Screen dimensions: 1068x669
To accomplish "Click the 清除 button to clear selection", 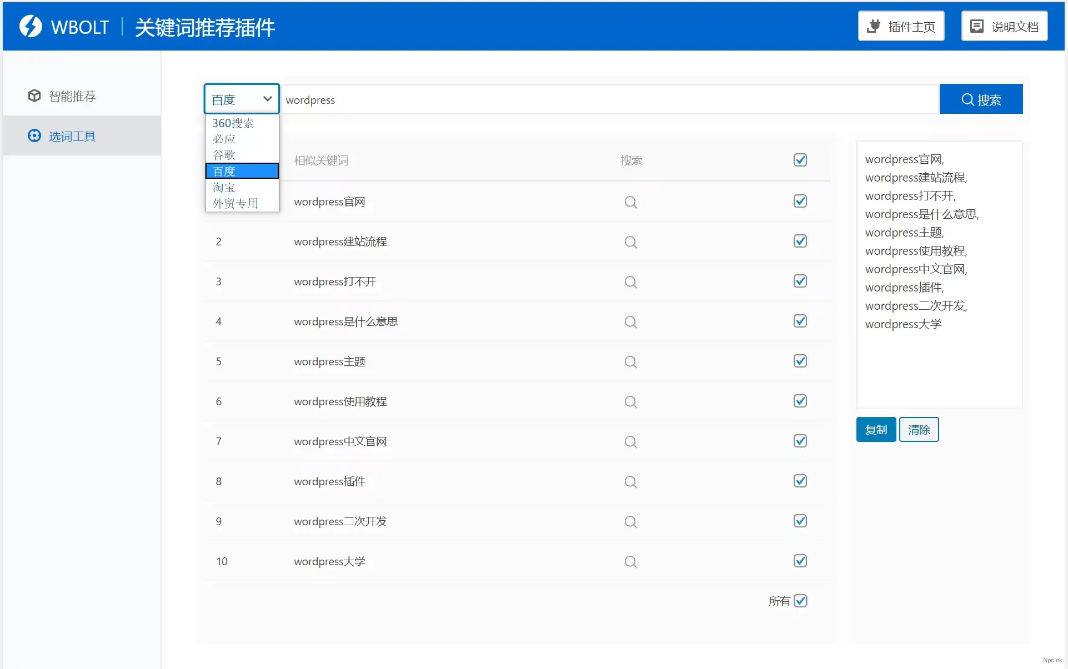I will pyautogui.click(x=918, y=429).
